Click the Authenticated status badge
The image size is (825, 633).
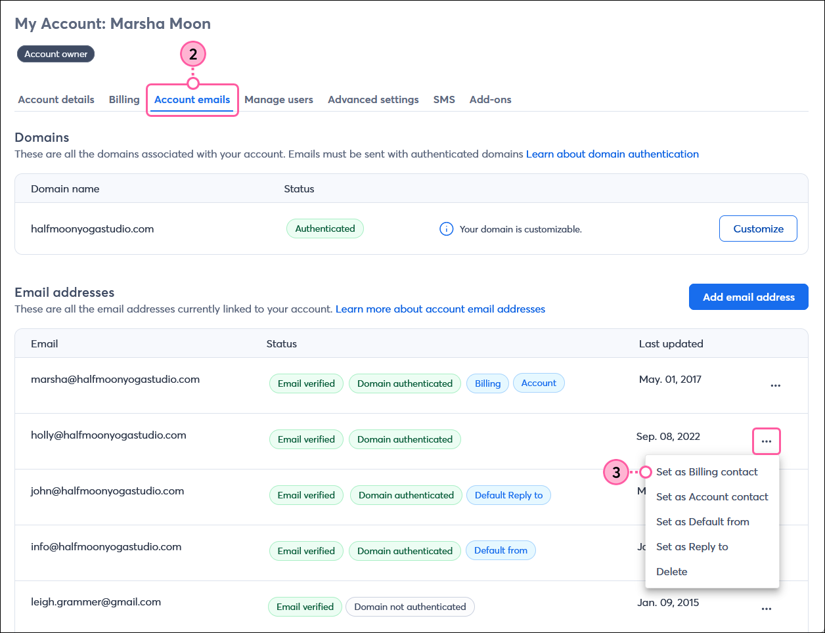point(325,229)
